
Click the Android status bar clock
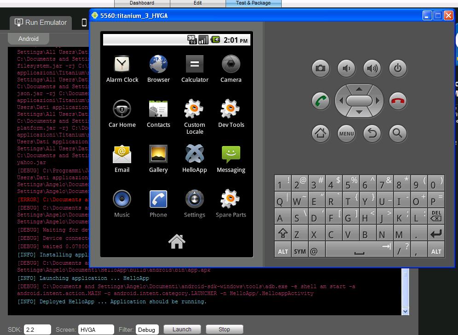click(x=235, y=40)
